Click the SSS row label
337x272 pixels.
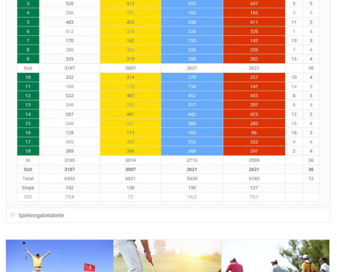[28, 197]
